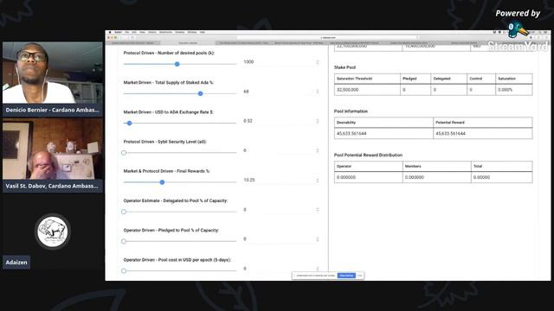Select the Members reward value 0.000000
Image resolution: width=554 pixels, height=311 pixels.
(x=415, y=177)
